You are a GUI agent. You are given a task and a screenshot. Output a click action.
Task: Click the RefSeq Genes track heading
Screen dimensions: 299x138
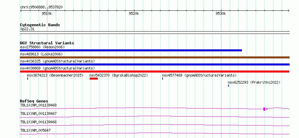click(34, 101)
